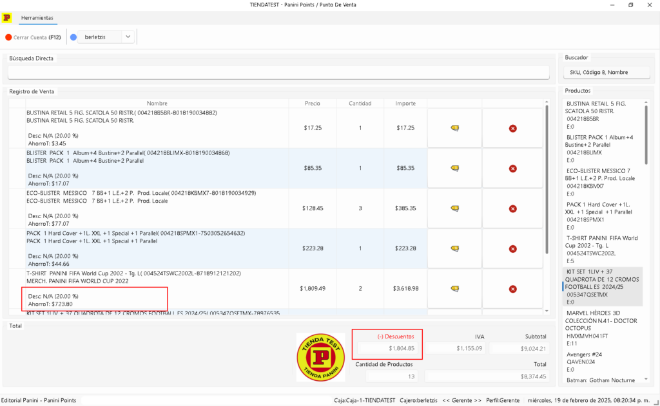The height and width of the screenshot is (406, 660).
Task: Delete T-SHIRT PANINI FIFA sale line
Action: pos(512,289)
